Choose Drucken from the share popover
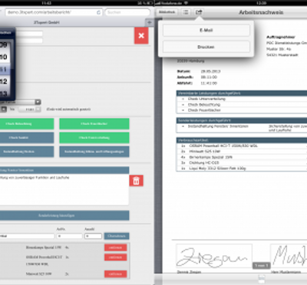Viewport: 307px width, 285px height. [x=206, y=47]
